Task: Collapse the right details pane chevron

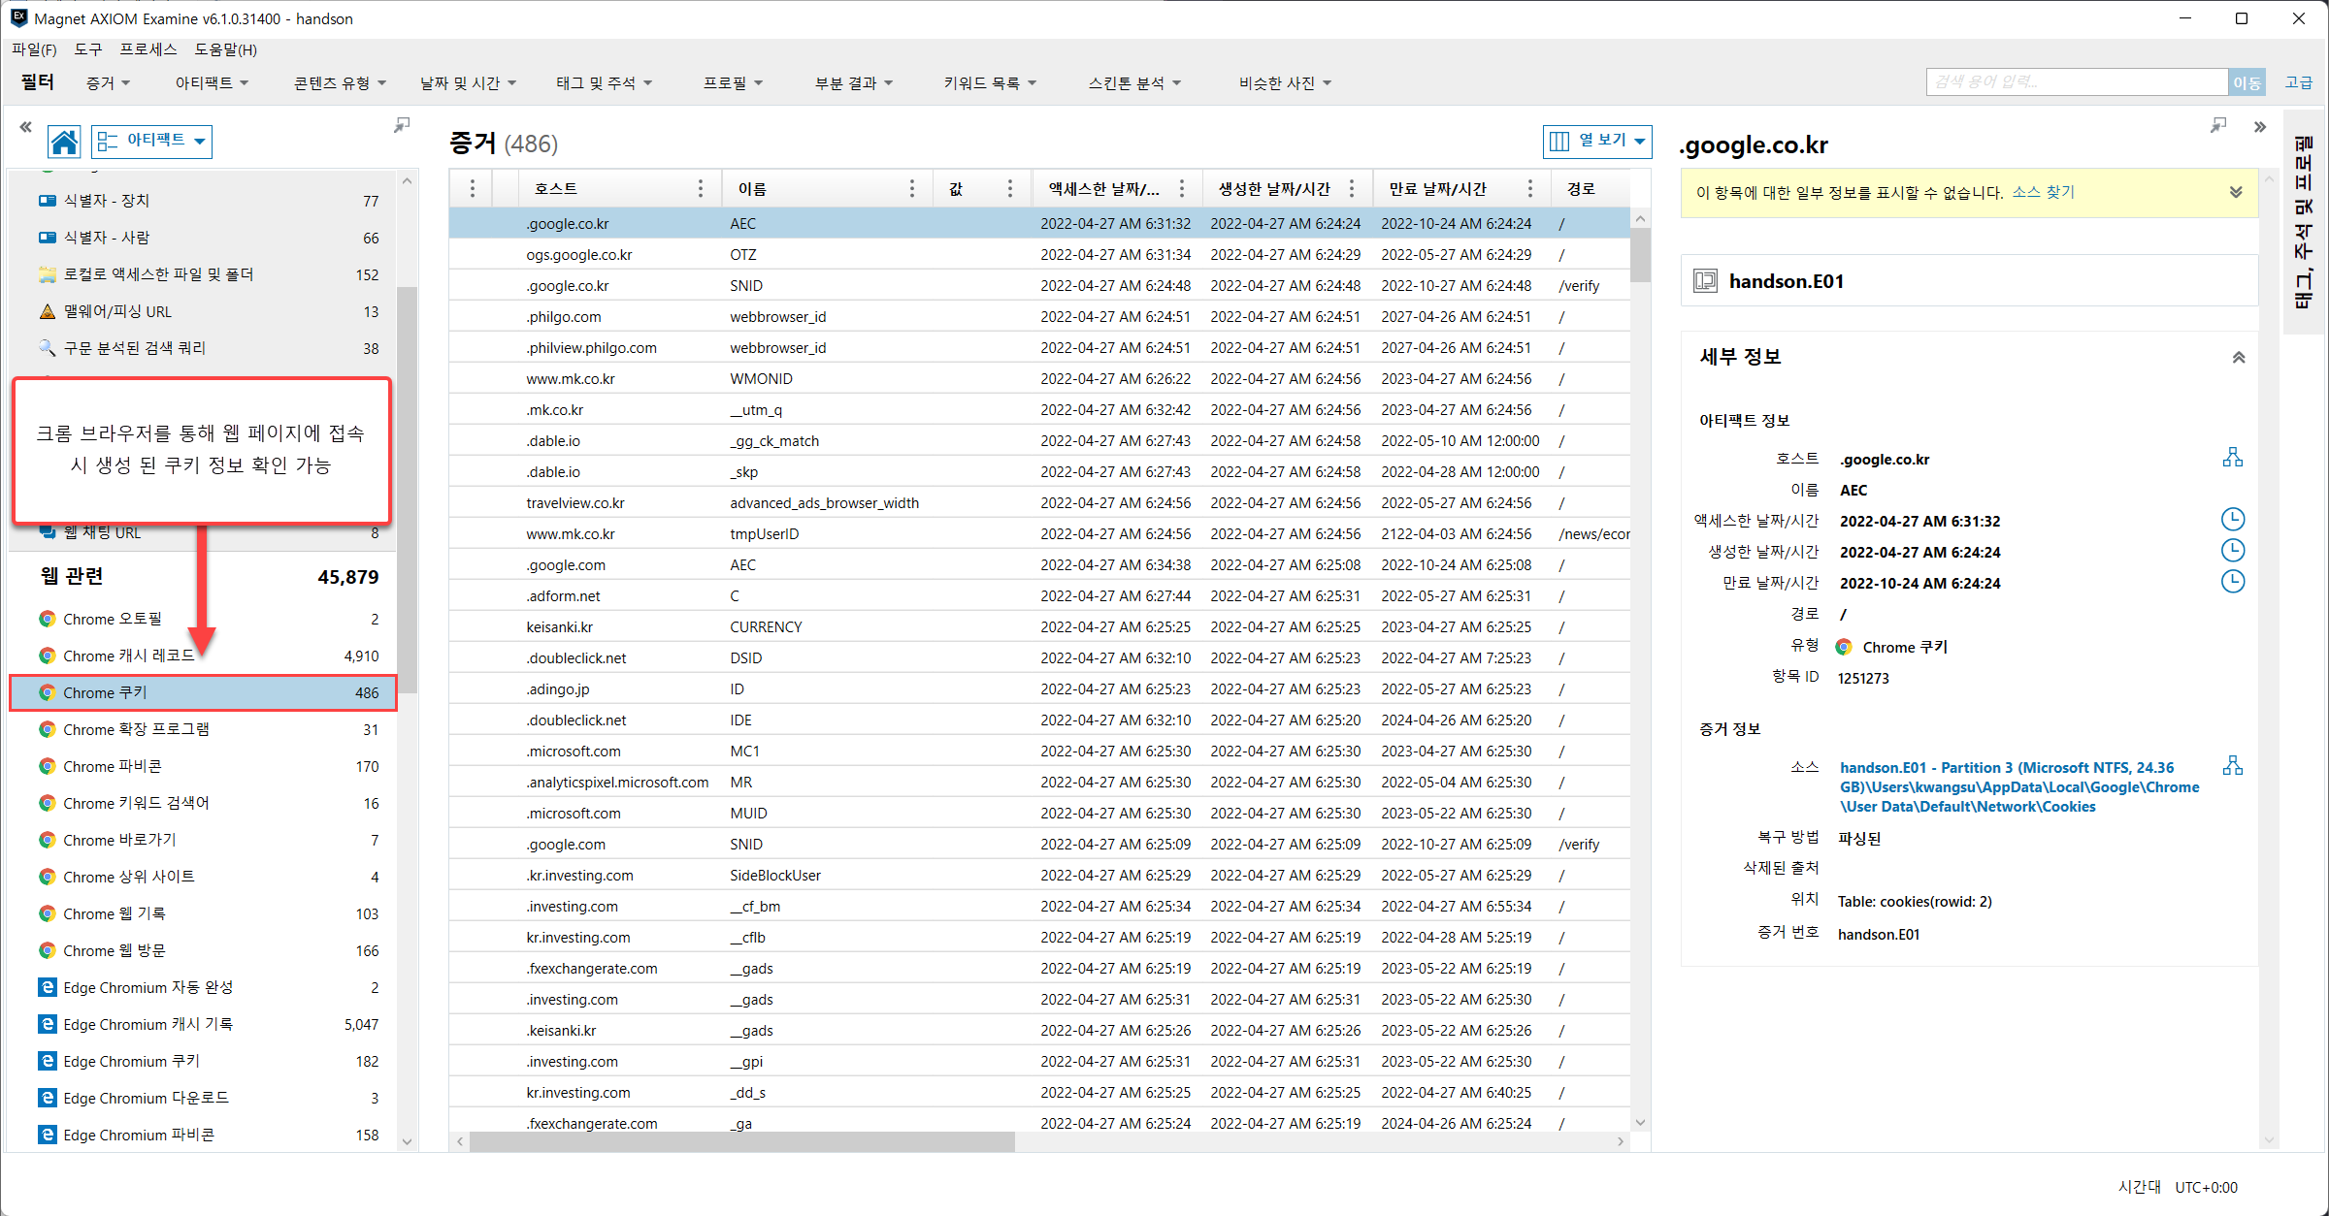Action: (x=2260, y=127)
